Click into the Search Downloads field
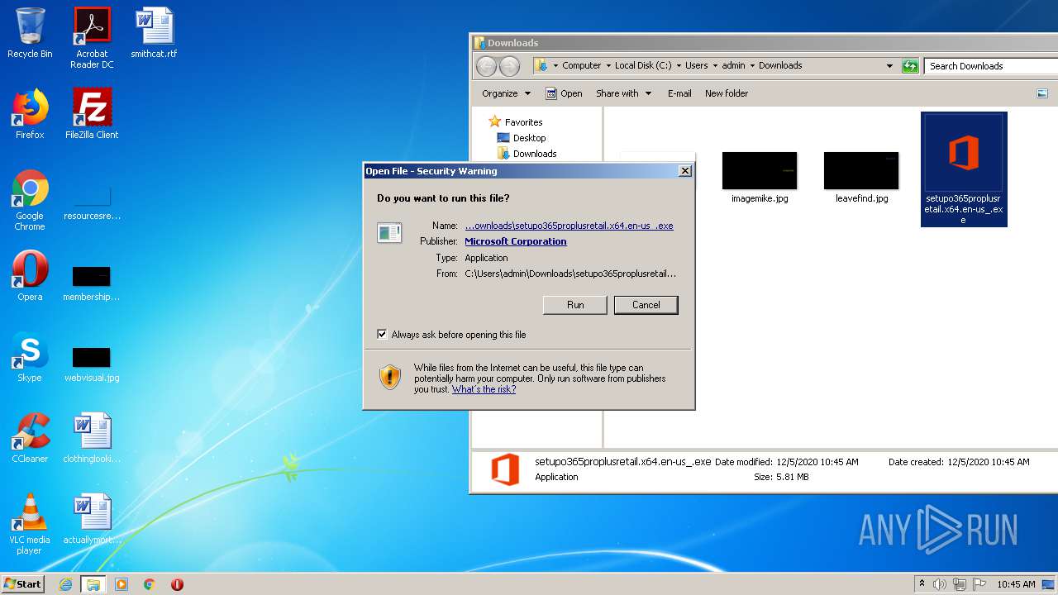 tap(991, 66)
